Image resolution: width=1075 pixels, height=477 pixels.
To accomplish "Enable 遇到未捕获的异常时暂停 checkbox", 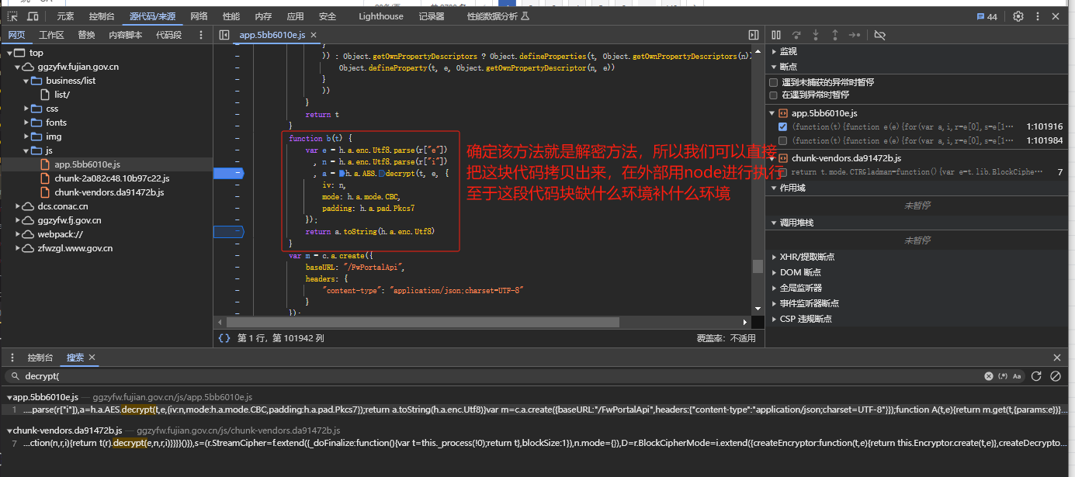I will click(x=773, y=82).
